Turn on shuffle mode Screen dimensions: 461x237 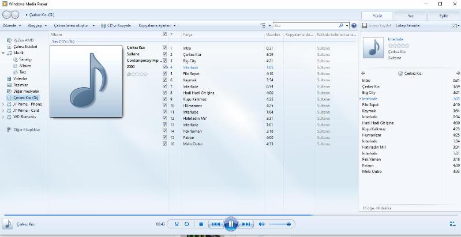coord(177,224)
